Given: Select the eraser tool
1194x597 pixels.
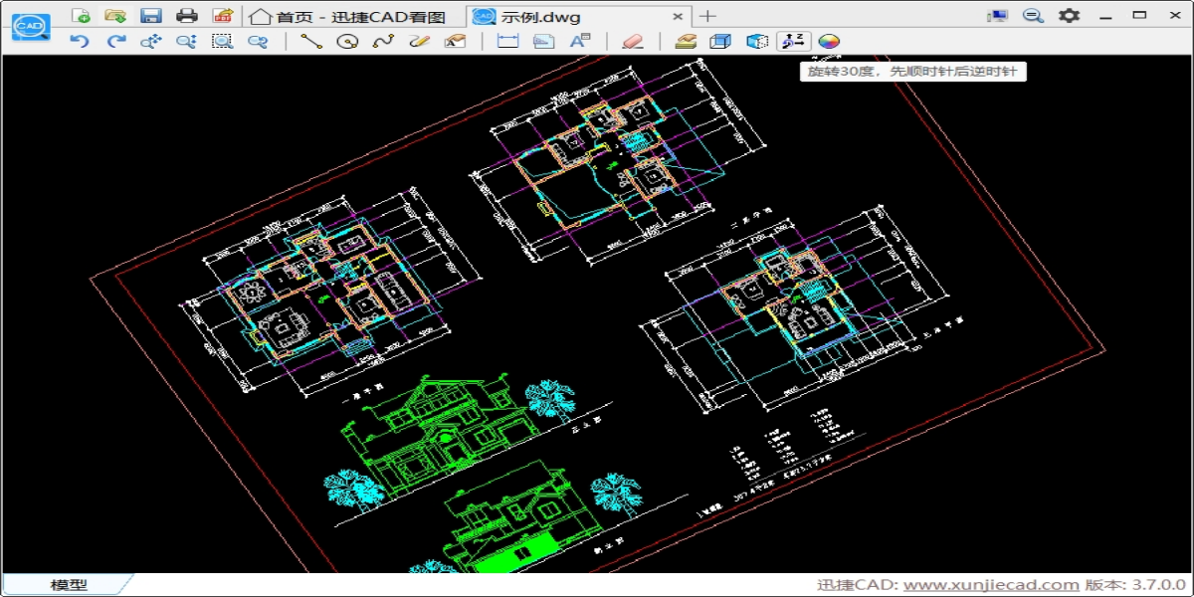Looking at the screenshot, I should click(633, 41).
